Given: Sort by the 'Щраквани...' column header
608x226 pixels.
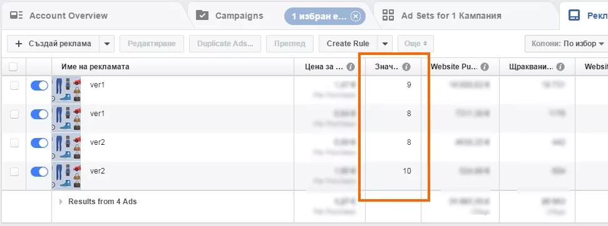Looking at the screenshot, I should (x=531, y=67).
